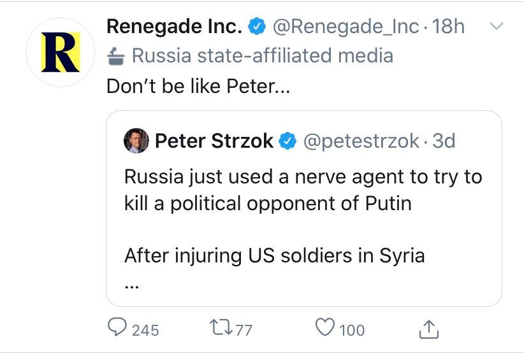Retweet using the retweet arrows icon
The width and height of the screenshot is (524, 356).
221,327
